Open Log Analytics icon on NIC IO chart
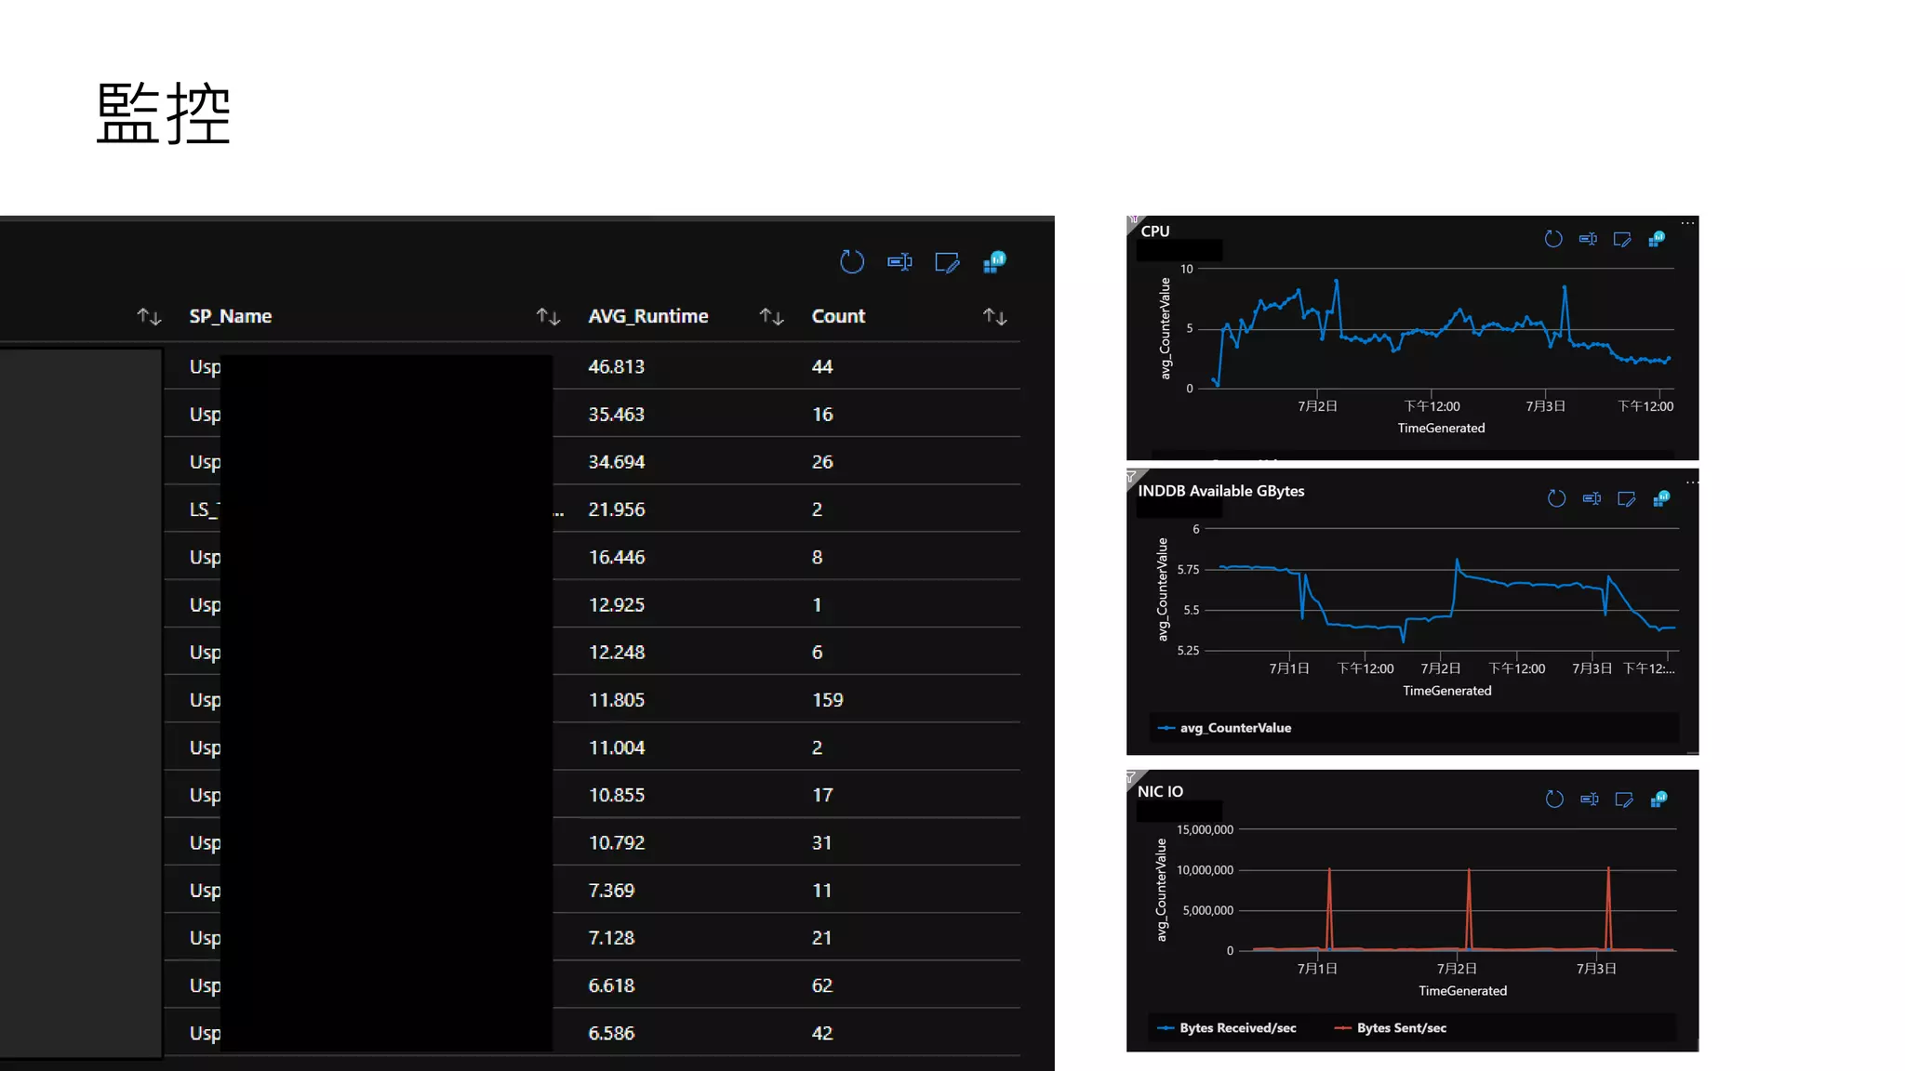Viewport: 1905px width, 1071px height. click(1659, 800)
